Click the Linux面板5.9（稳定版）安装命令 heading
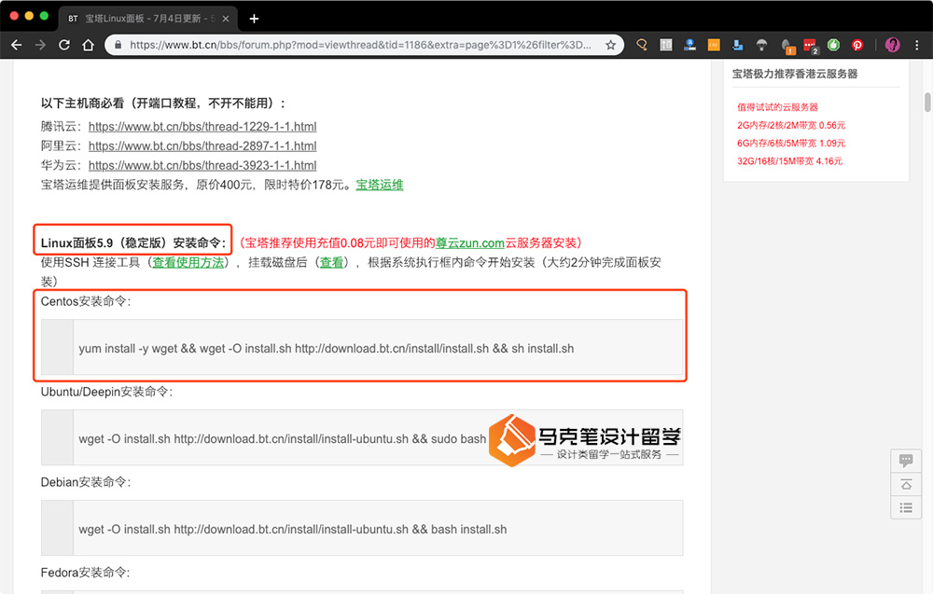 point(133,242)
